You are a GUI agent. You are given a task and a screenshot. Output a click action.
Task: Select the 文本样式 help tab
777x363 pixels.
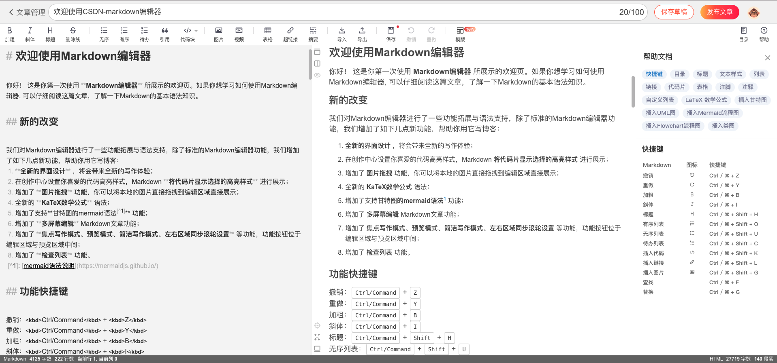point(731,74)
